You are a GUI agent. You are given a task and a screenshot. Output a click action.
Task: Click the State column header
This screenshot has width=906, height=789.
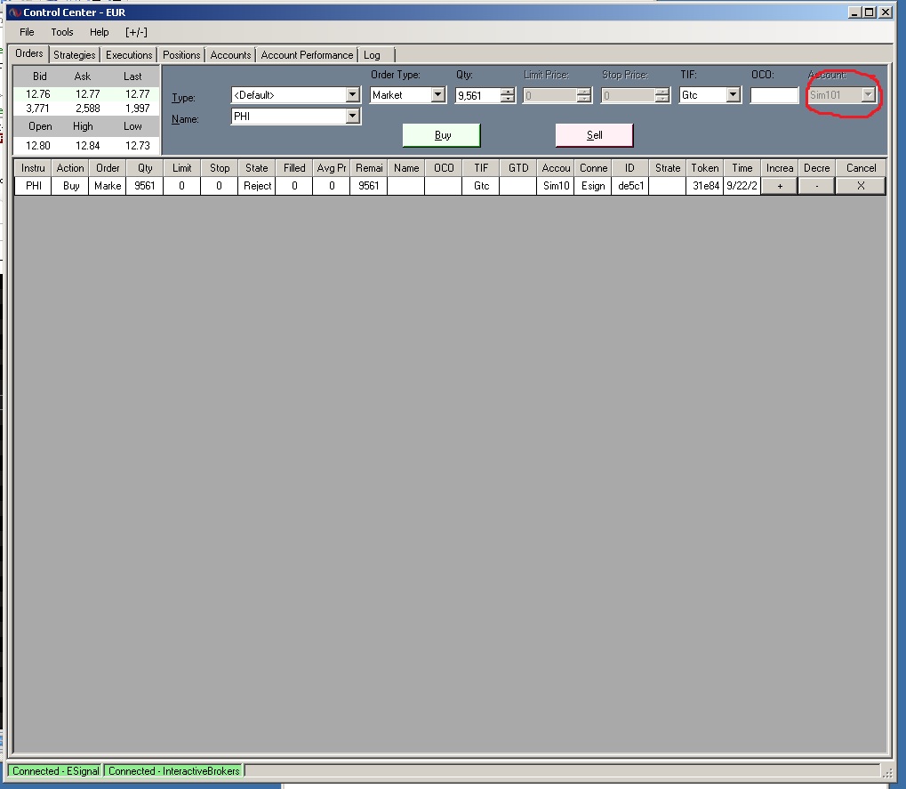[x=257, y=168]
